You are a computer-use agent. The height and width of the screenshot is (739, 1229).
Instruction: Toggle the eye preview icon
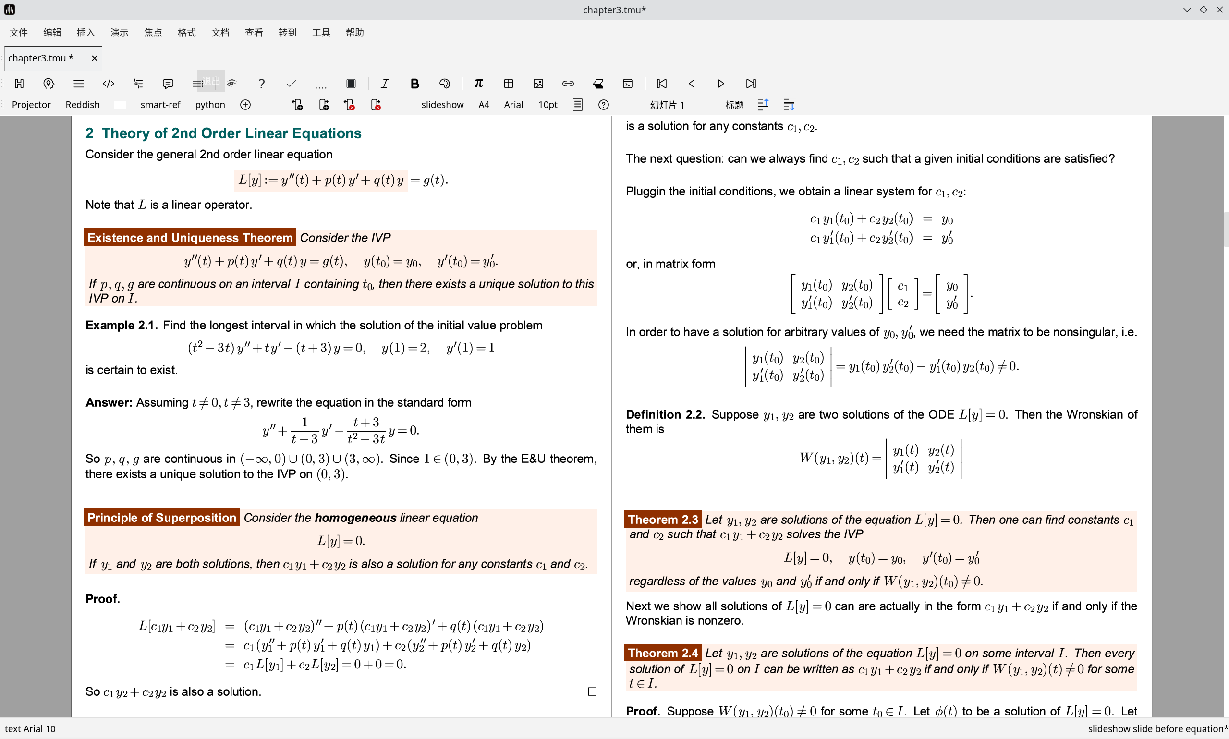pos(231,84)
